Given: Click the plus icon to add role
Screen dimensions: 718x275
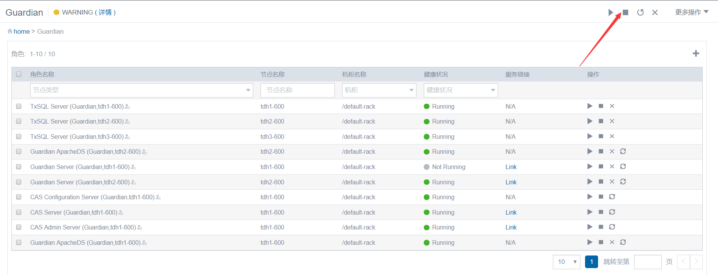Looking at the screenshot, I should (x=696, y=54).
